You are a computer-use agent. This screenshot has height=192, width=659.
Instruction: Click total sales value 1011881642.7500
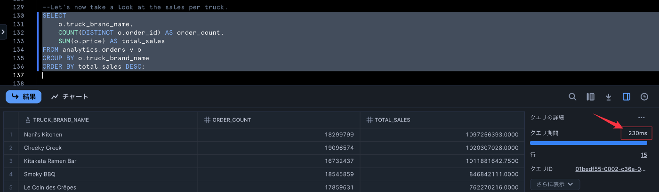click(x=493, y=161)
